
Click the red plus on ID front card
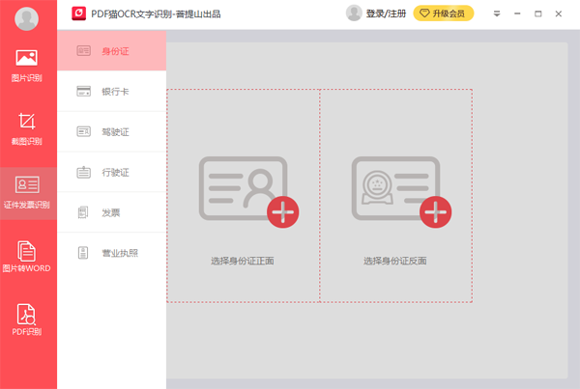point(282,211)
